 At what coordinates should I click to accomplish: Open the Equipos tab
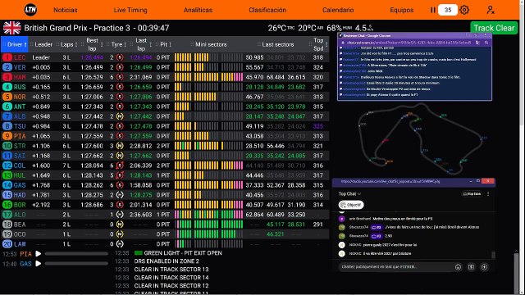click(x=401, y=10)
